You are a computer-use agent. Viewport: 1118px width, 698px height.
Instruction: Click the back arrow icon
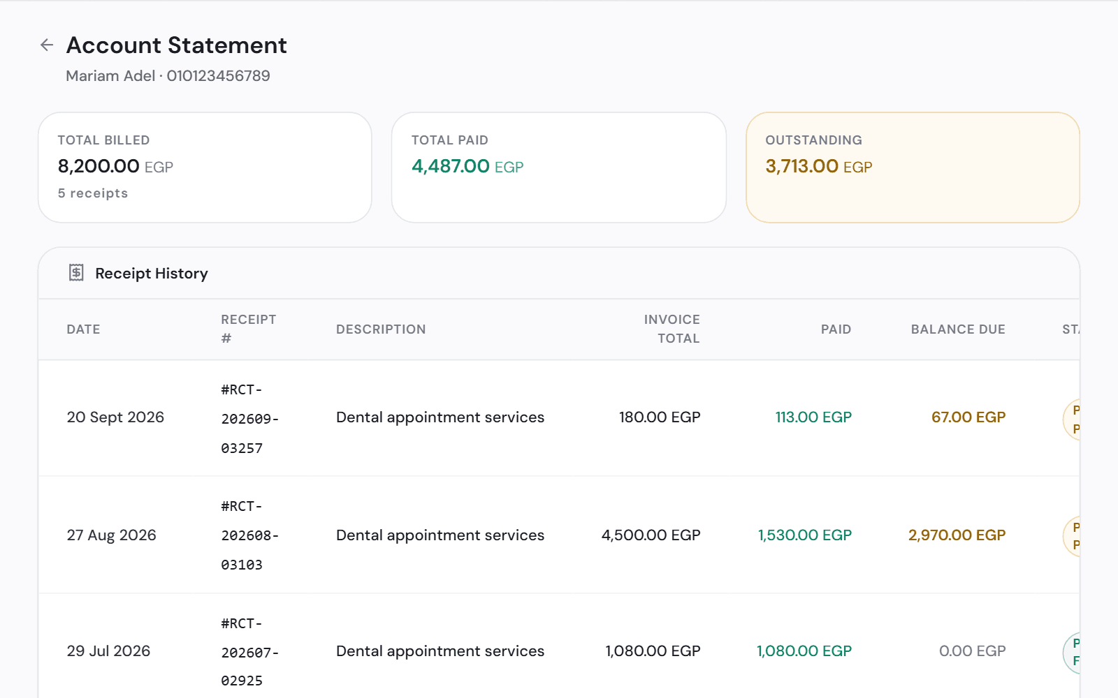click(x=47, y=45)
